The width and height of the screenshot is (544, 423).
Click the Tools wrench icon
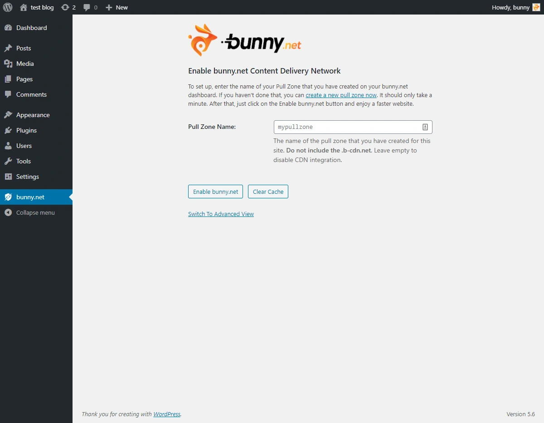(x=8, y=161)
